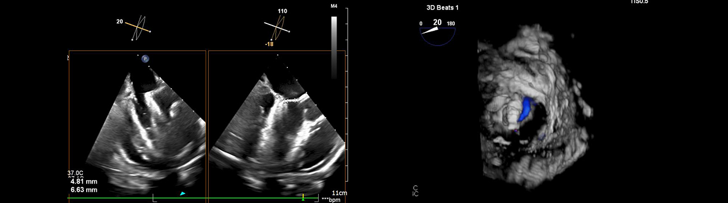Select the right biplane echo image pane
This screenshot has height=203, width=728.
(x=276, y=125)
